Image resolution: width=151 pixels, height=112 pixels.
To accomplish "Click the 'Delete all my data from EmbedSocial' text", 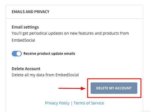I will click(45, 75).
